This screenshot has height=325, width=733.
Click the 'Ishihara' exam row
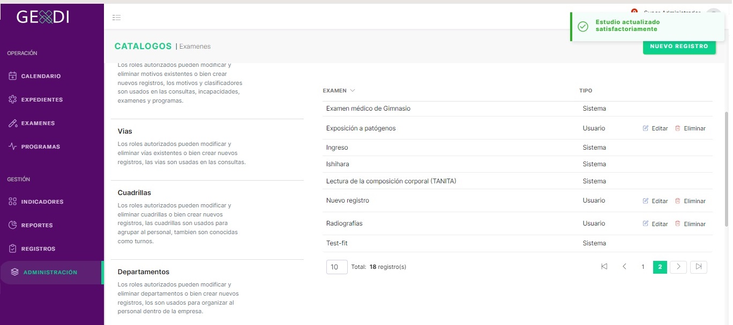tap(518, 164)
